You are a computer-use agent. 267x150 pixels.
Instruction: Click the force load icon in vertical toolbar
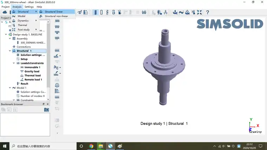[x=56, y=56]
